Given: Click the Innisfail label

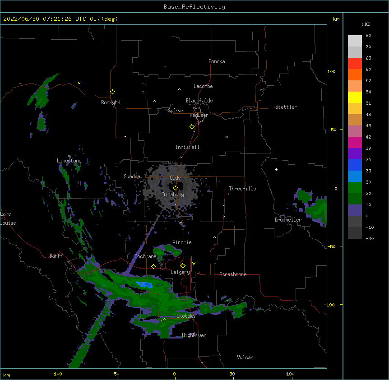Looking at the screenshot, I should coord(187,147).
